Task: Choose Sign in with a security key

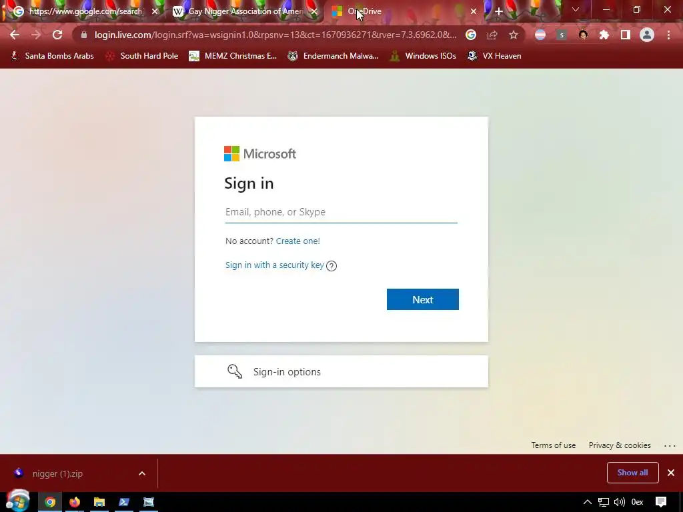Action: coord(274,265)
